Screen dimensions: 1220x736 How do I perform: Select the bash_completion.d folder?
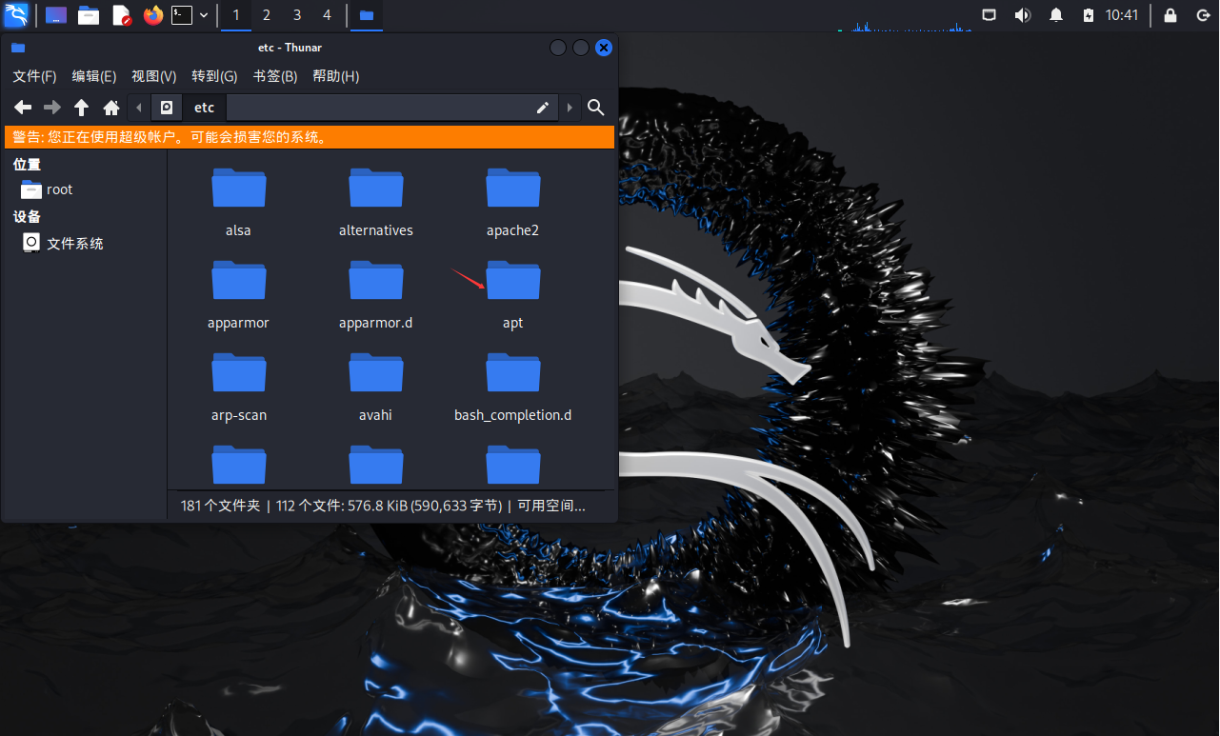coord(513,387)
